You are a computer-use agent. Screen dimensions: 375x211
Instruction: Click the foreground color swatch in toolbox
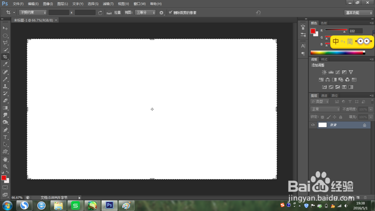[x=4, y=178]
